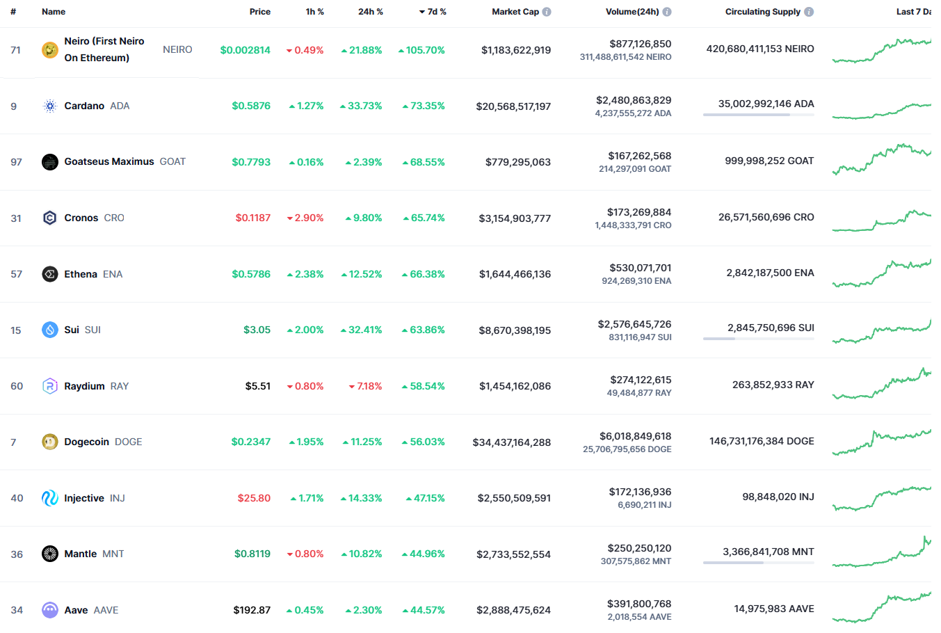
Task: Sort by the 7d % column
Action: pyautogui.click(x=433, y=12)
